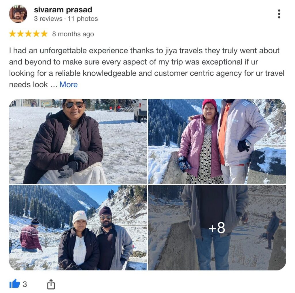Image resolution: width=295 pixels, height=293 pixels.
Task: Expand review text with More link
Action: [69, 85]
